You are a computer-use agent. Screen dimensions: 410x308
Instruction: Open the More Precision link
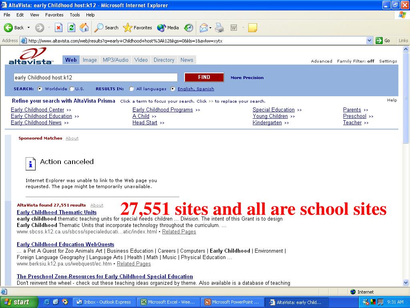[x=247, y=77]
